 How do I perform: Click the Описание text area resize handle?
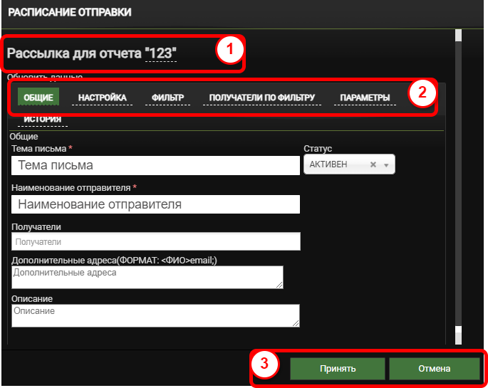[x=296, y=323]
